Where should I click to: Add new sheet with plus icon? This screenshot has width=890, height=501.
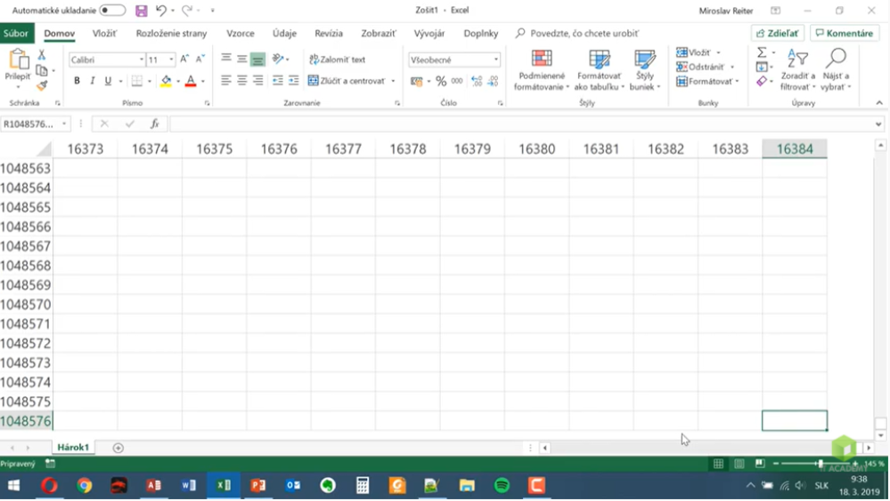[x=118, y=448]
